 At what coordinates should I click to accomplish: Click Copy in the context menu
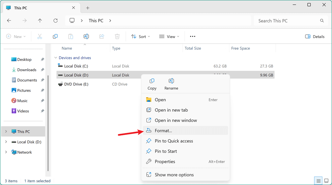[152, 84]
